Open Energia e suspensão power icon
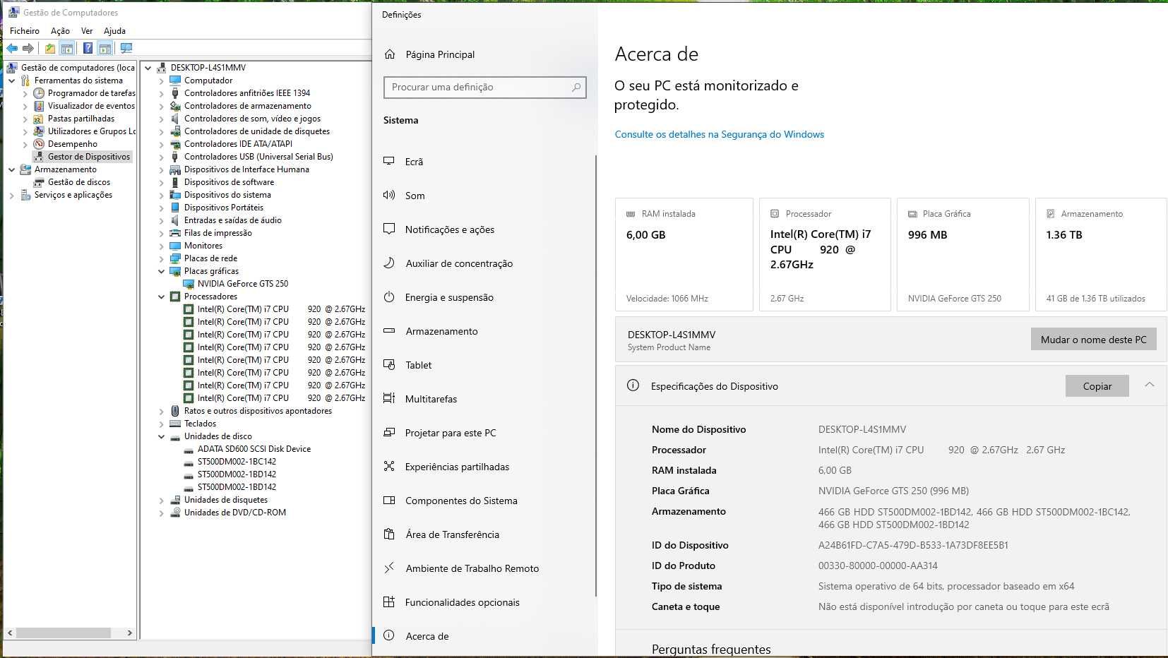This screenshot has width=1168, height=658. [x=389, y=297]
